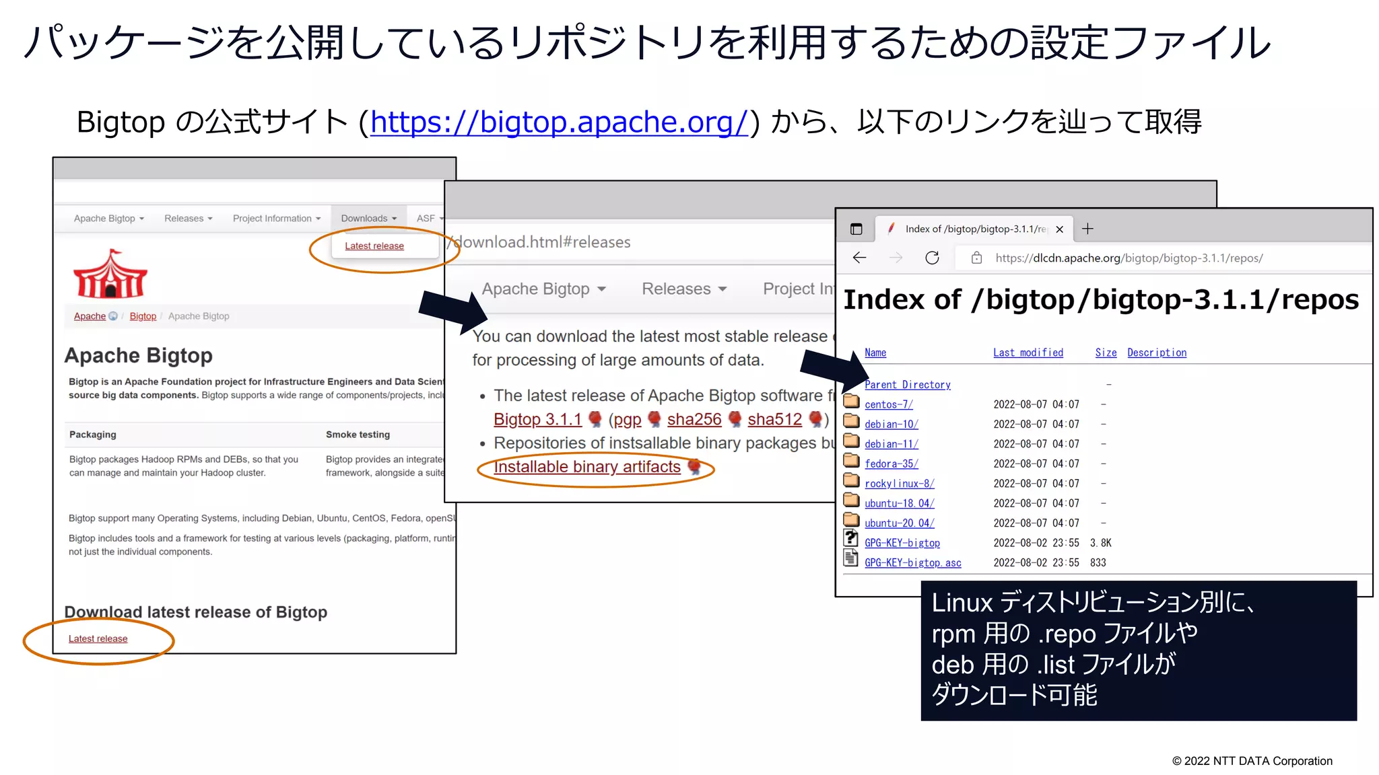The image size is (1379, 775).
Task: Expand the Apache Bigtop dropdown in the first window
Action: click(109, 219)
